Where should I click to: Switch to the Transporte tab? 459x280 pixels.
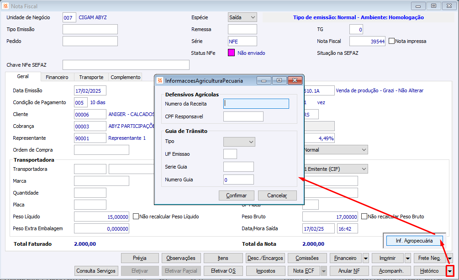pyautogui.click(x=91, y=77)
